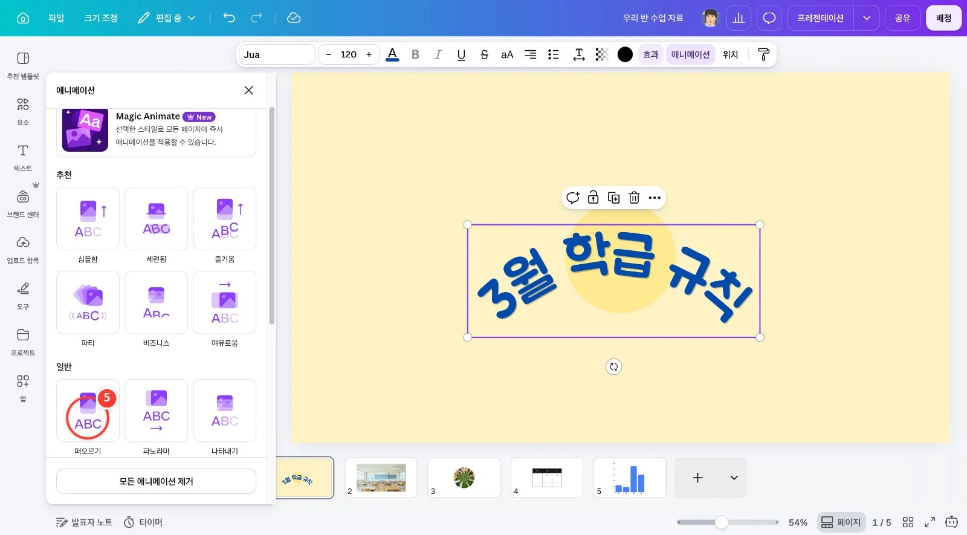Close the 애니메이션 panel
The image size is (967, 535).
(x=248, y=90)
